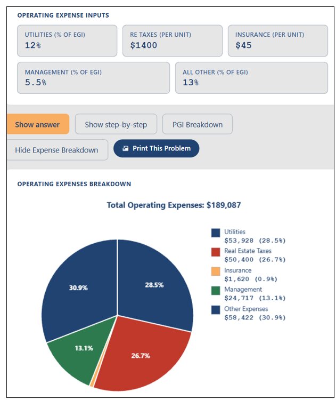Screen dimensions: 336x400
Task: Click the Insurance per unit field
Action: [x=277, y=41]
